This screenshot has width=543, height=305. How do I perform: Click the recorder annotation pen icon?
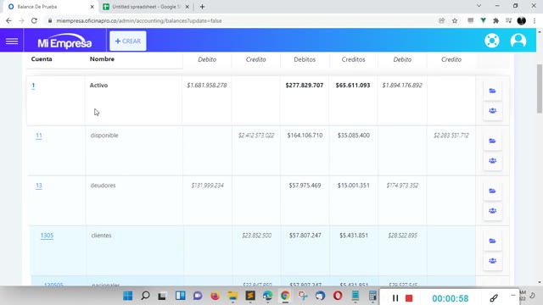494,298
